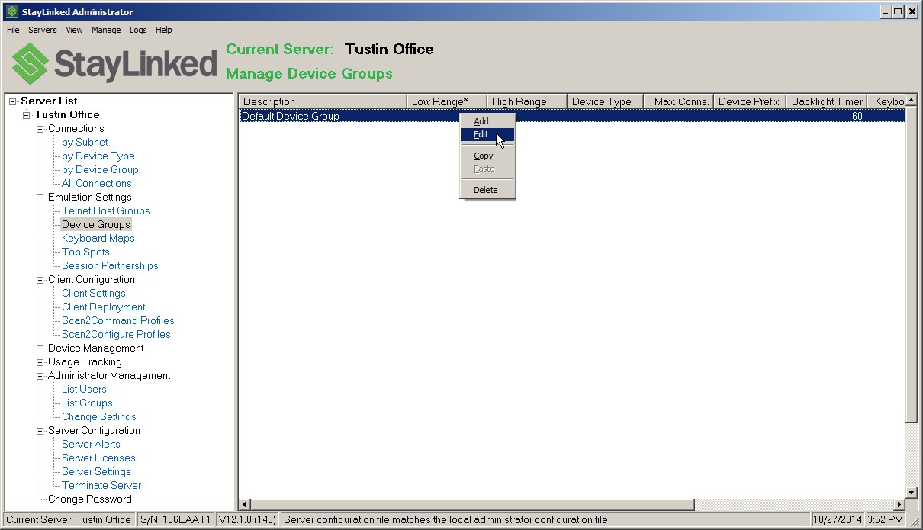Choose Edit from the context menu

pos(481,134)
